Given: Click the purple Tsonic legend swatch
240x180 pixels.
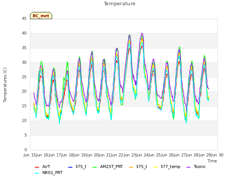Looking at the screenshot, I should [188, 167].
